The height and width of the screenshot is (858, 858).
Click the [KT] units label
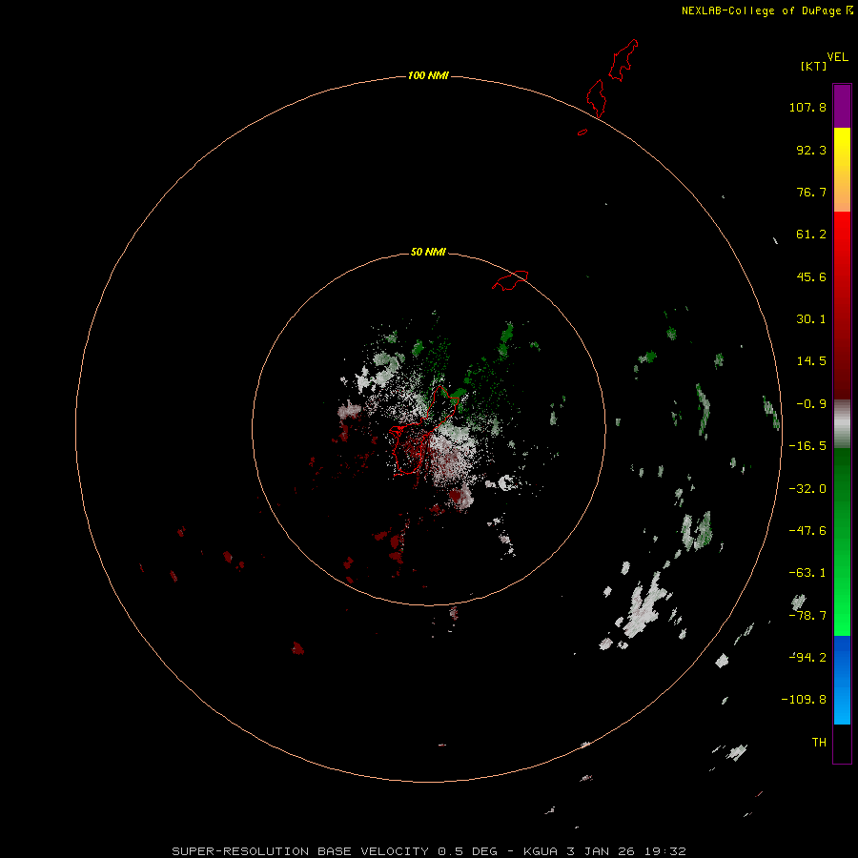click(814, 66)
